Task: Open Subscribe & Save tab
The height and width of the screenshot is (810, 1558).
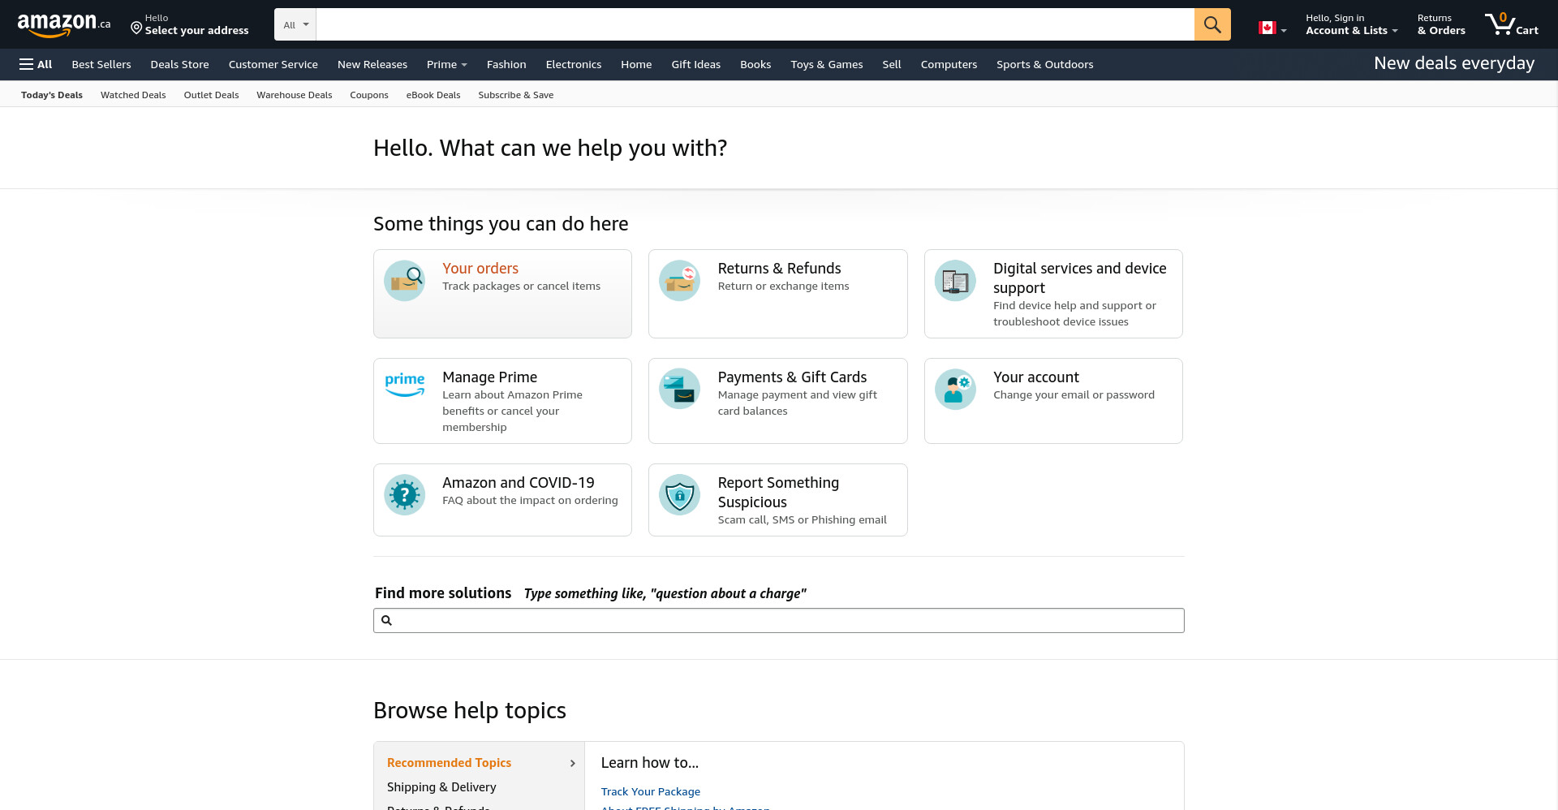Action: click(516, 95)
